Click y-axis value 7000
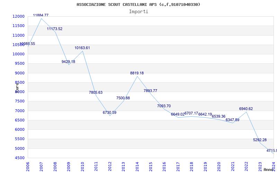The image size is (277, 173). (19, 111)
